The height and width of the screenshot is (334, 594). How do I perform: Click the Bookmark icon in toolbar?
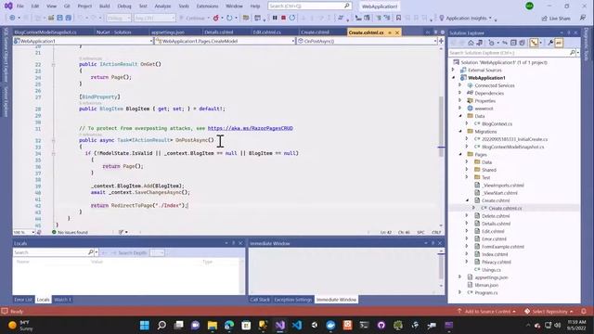pos(398,18)
